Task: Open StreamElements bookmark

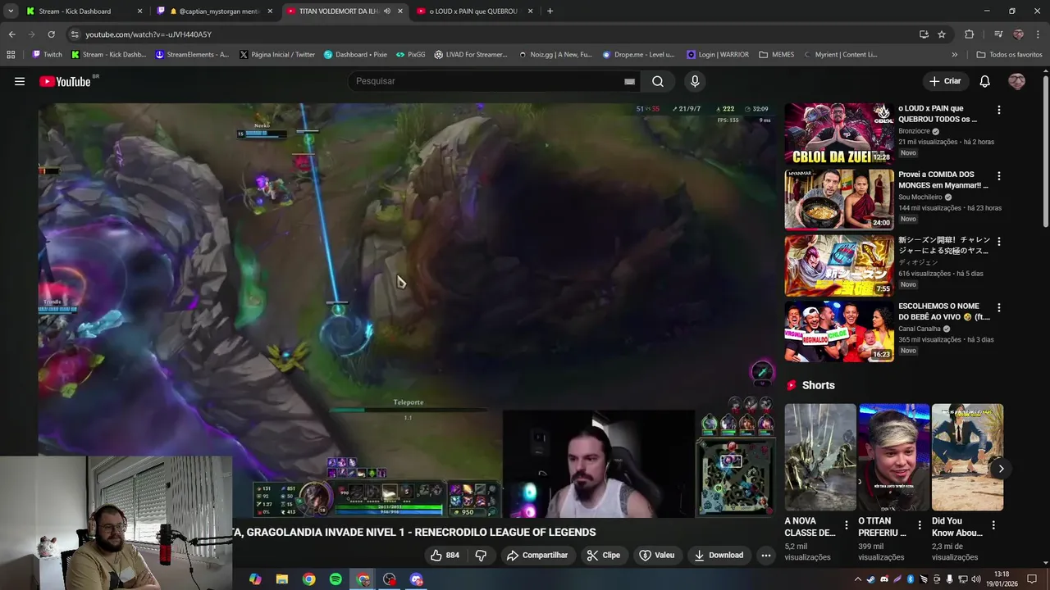Action: (192, 55)
